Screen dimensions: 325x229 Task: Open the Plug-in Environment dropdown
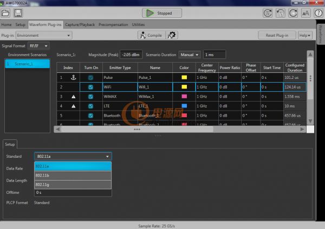44,35
